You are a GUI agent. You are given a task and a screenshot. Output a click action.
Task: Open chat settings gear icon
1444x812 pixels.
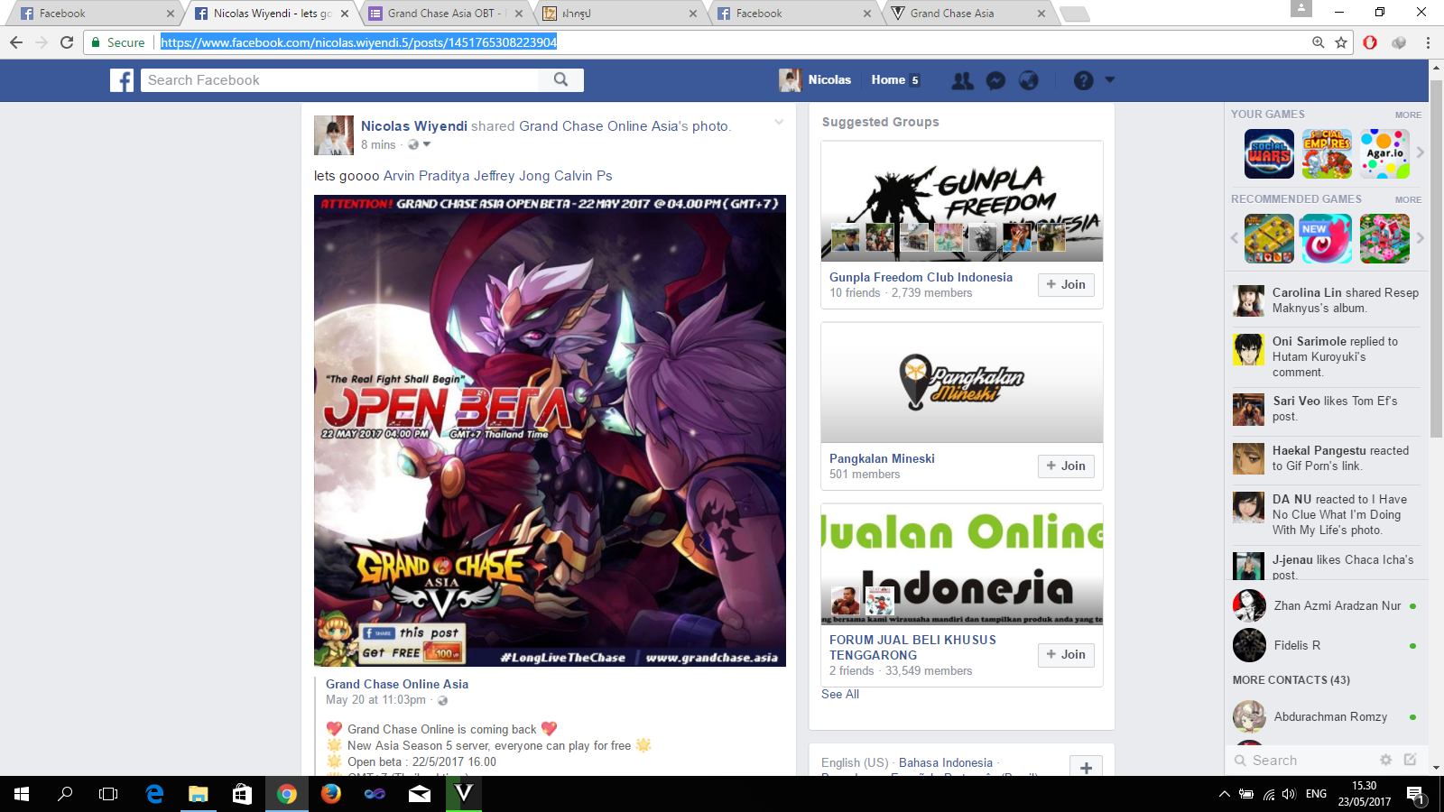pos(1385,760)
